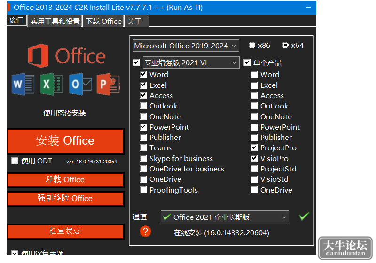Switch to the 实用工具和设置 tab
Image resolution: width=376 pixels, height=263 pixels.
[x=55, y=21]
